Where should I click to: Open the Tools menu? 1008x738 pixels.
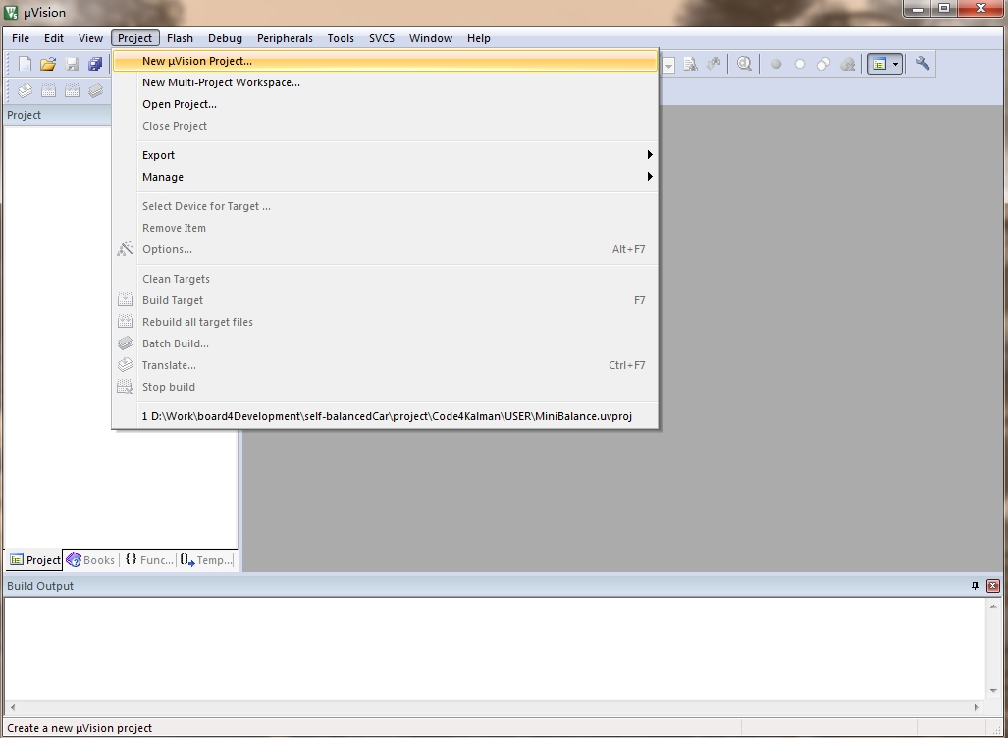[341, 38]
